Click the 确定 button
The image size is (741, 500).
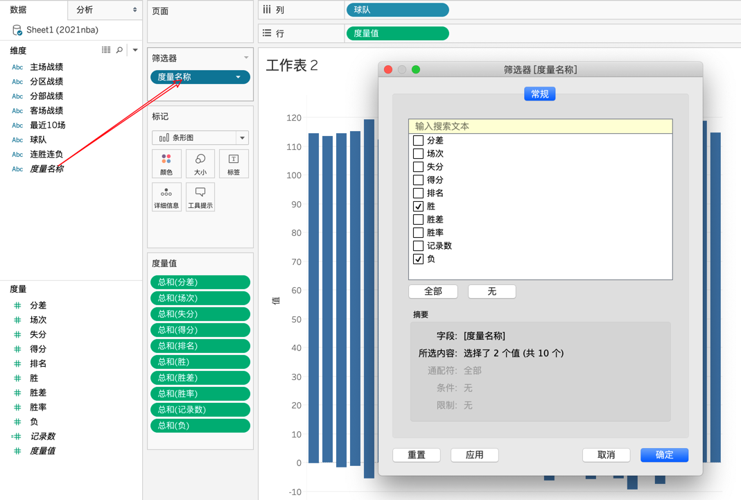tap(665, 455)
